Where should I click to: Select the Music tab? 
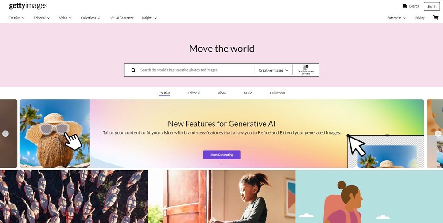tap(248, 93)
